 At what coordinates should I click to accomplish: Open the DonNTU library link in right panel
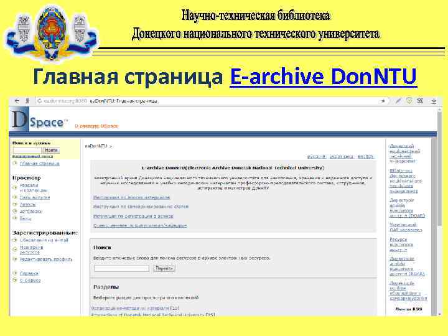(406, 181)
